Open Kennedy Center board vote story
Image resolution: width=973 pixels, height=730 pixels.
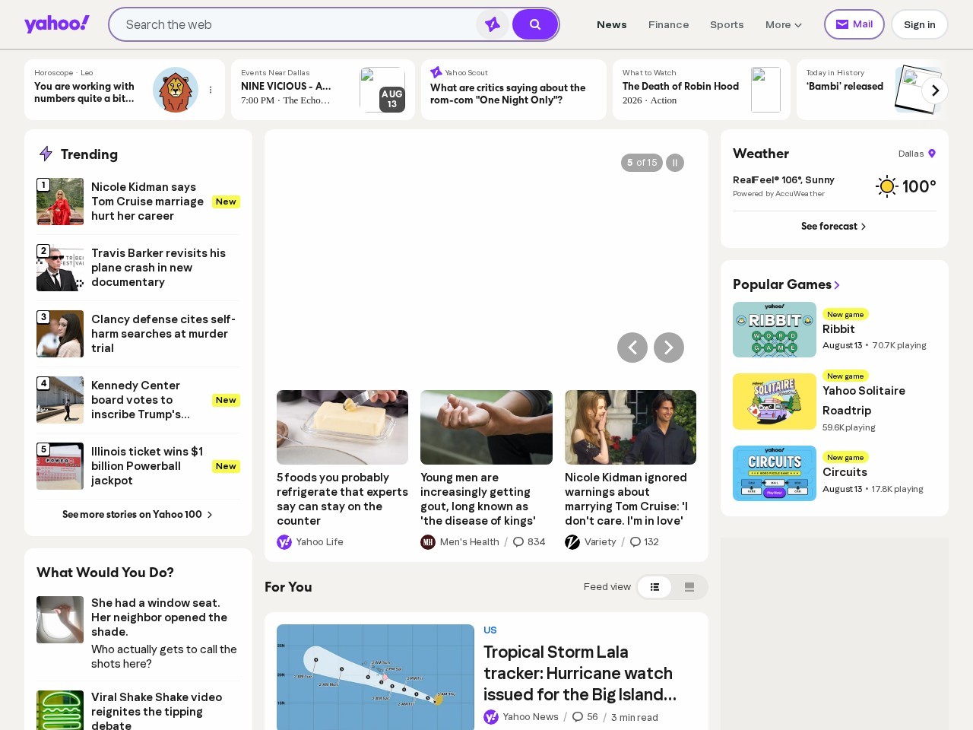point(141,400)
